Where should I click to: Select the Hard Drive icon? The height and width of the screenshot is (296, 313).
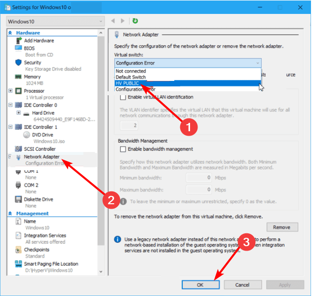[x=26, y=114]
